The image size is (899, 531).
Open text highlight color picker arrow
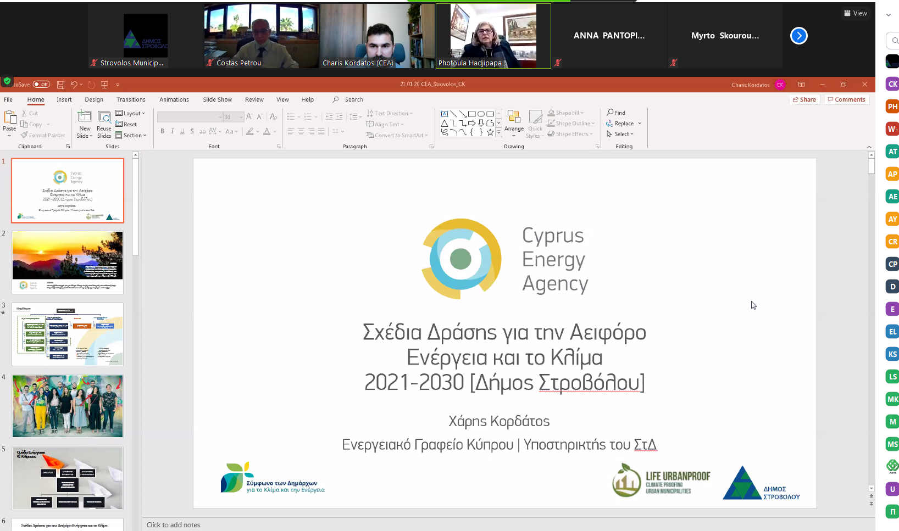click(258, 132)
